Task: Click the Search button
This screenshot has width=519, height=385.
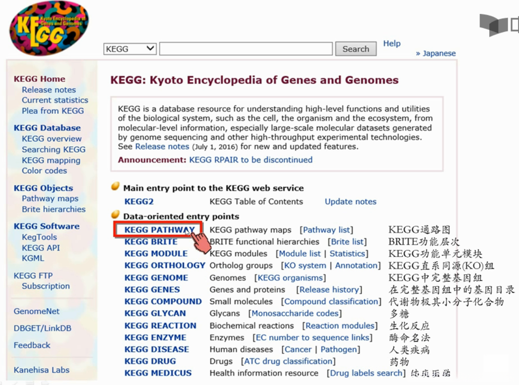Action: [356, 49]
